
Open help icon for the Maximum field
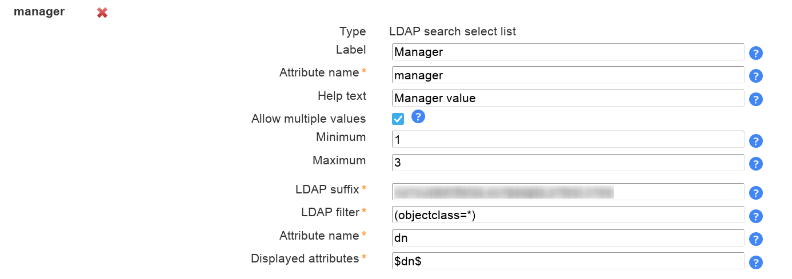[x=756, y=164]
